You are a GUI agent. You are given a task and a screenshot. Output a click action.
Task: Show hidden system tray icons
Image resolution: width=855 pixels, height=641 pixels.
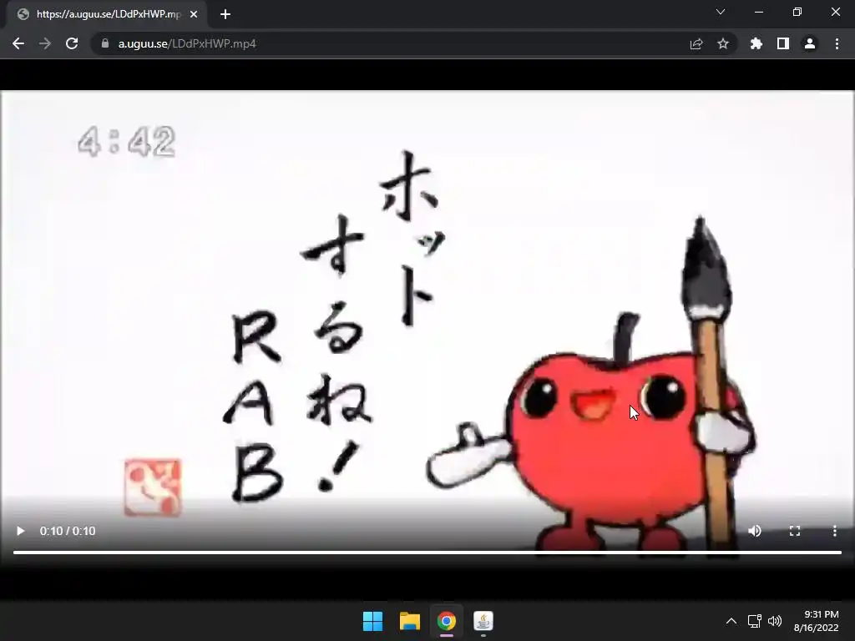(x=731, y=621)
